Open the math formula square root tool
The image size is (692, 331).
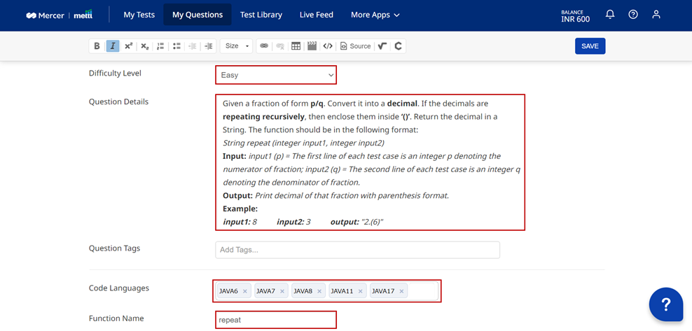382,46
